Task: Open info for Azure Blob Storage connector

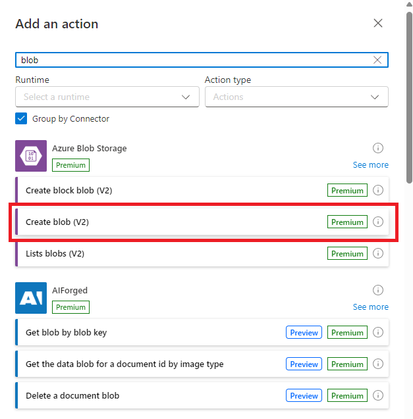Action: click(x=378, y=148)
